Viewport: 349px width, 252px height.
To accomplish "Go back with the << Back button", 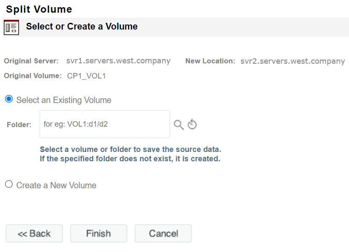I will (x=34, y=233).
